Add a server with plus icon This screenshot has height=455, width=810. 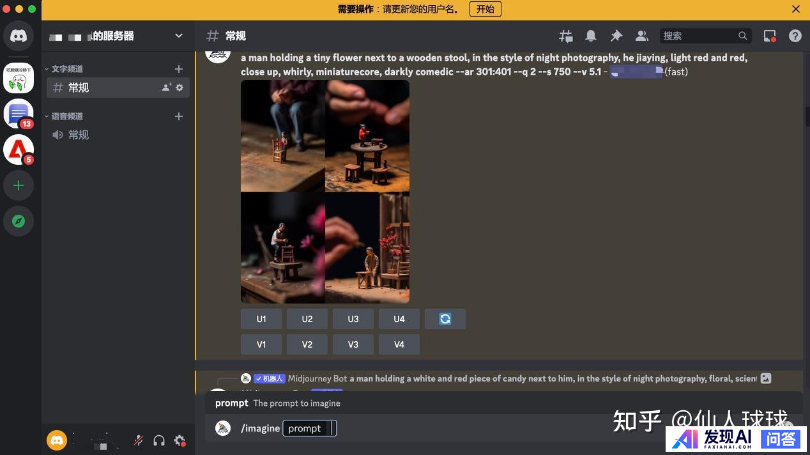click(x=19, y=185)
